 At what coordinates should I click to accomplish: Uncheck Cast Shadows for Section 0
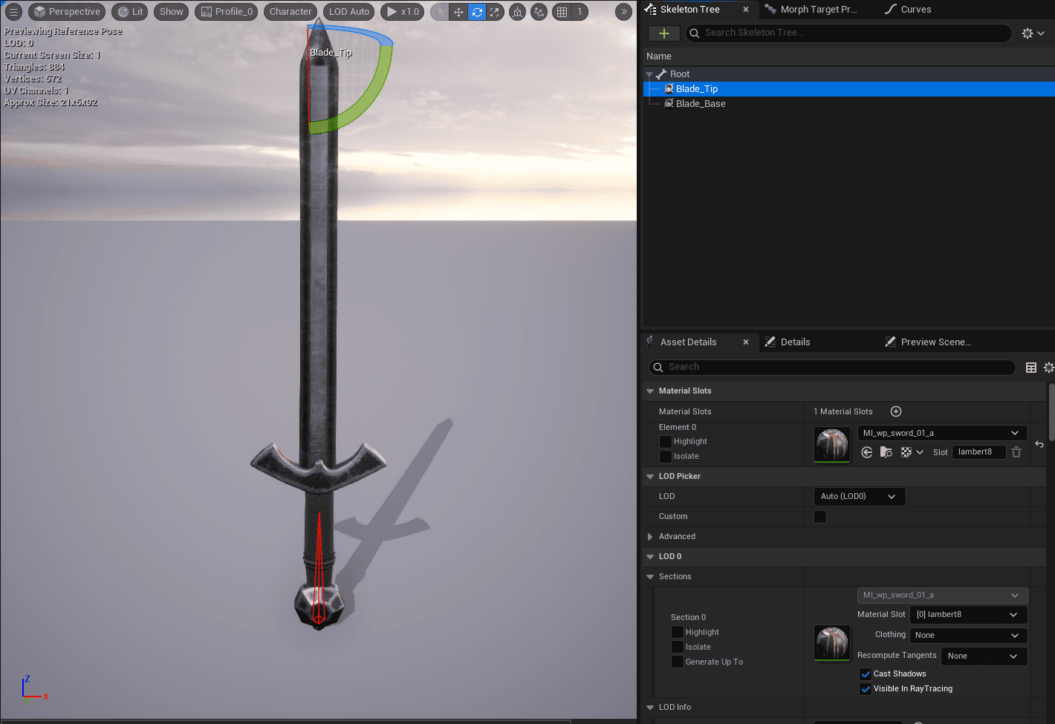tap(866, 674)
